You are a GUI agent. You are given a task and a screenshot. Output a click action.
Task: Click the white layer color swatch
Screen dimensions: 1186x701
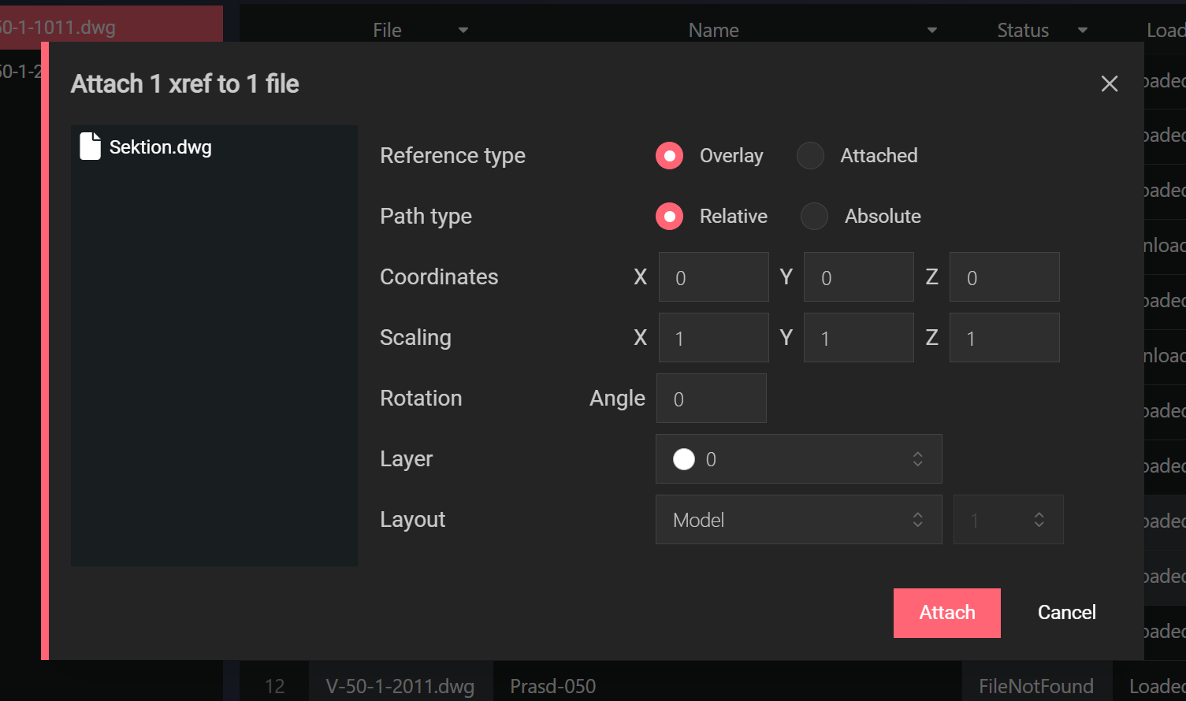click(684, 459)
